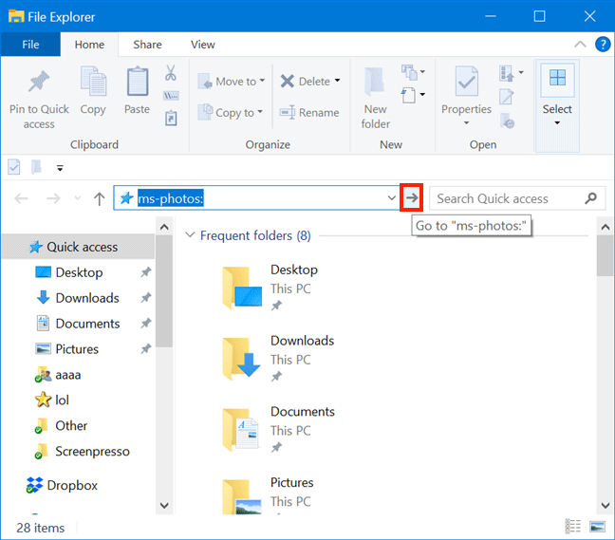Click the Help question mark icon

[603, 45]
